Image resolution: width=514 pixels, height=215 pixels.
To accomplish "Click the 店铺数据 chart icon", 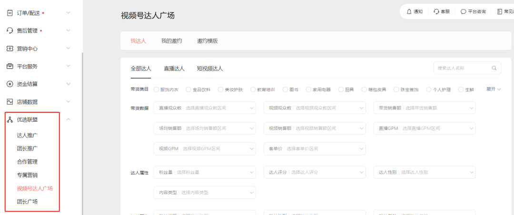I will coord(10,102).
